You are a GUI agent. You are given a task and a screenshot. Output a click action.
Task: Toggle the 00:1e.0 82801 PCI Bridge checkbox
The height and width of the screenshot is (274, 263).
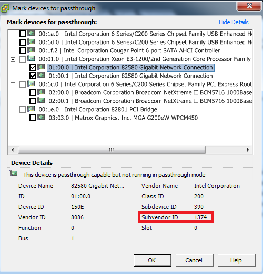pos(23,110)
